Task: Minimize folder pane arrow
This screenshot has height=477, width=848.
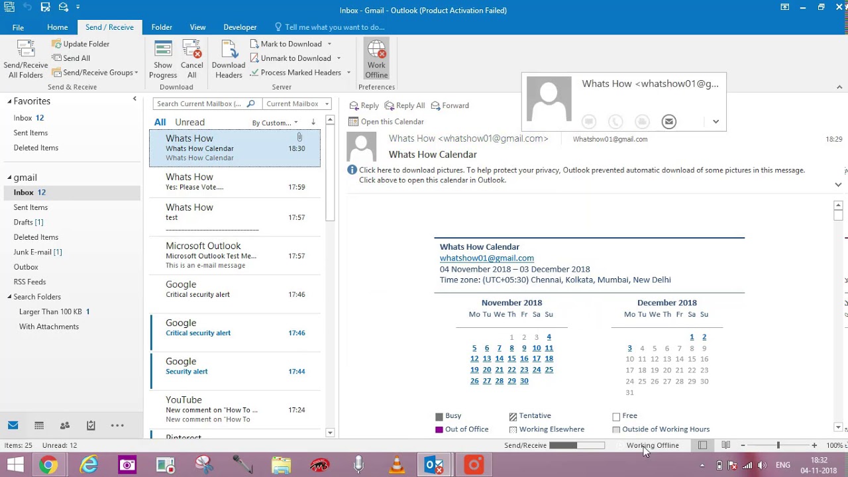Action: [134, 99]
